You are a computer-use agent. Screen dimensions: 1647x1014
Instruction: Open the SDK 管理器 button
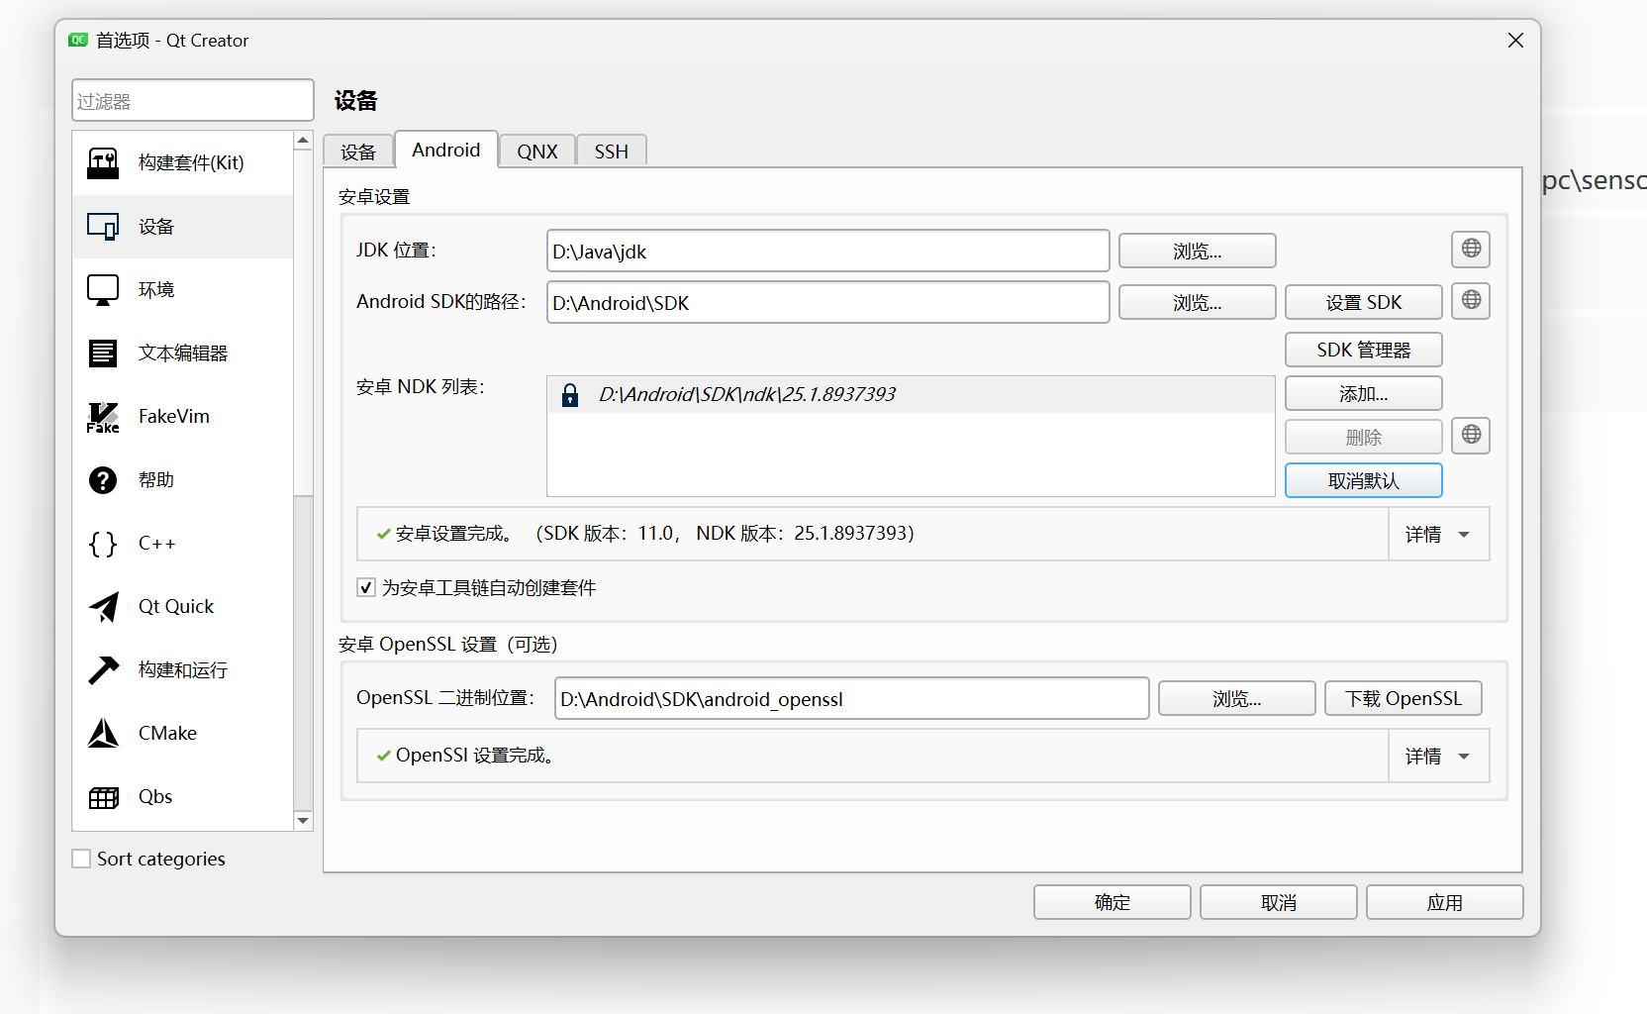coord(1364,351)
